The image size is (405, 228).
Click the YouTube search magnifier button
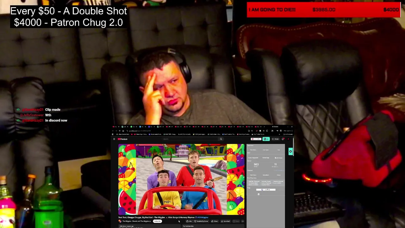(x=221, y=139)
